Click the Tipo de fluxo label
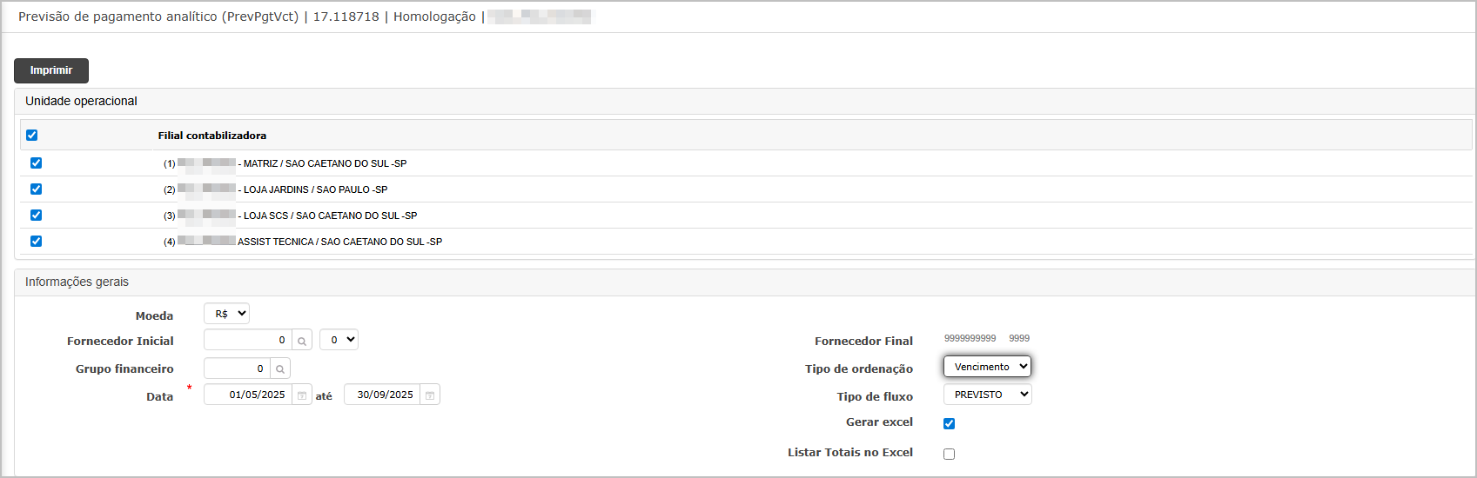The height and width of the screenshot is (478, 1477). (x=875, y=396)
